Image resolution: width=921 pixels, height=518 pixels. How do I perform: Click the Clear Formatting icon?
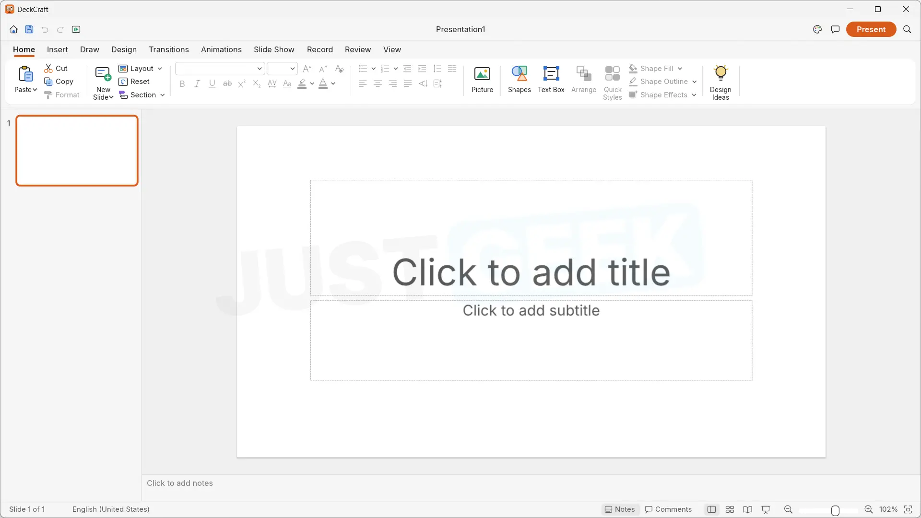tap(339, 69)
